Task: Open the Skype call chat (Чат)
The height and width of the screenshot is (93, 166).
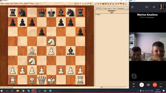Action: (134, 85)
